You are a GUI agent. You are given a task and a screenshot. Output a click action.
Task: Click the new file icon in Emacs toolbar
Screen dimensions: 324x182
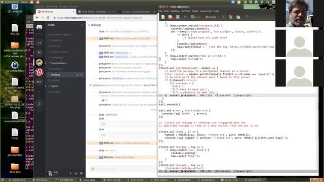click(x=163, y=17)
